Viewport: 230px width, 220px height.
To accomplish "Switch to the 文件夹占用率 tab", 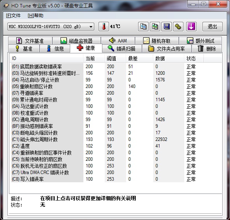I will [167, 48].
